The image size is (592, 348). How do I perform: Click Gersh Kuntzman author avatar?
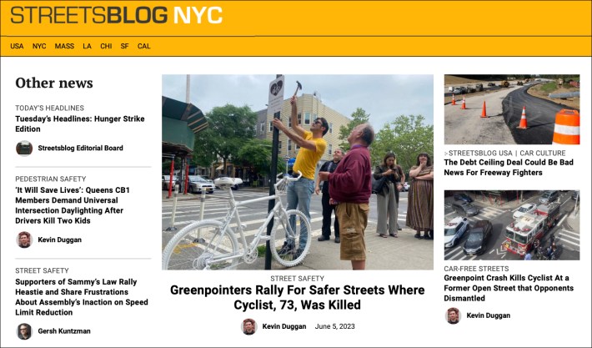click(x=24, y=330)
